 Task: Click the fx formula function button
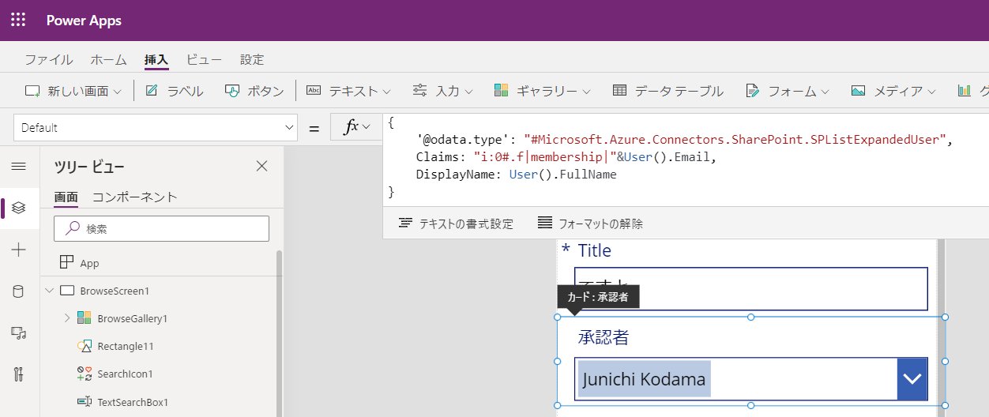tap(355, 127)
